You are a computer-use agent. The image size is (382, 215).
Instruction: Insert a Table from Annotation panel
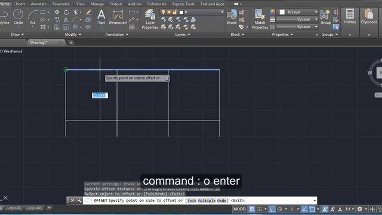pyautogui.click(x=132, y=27)
